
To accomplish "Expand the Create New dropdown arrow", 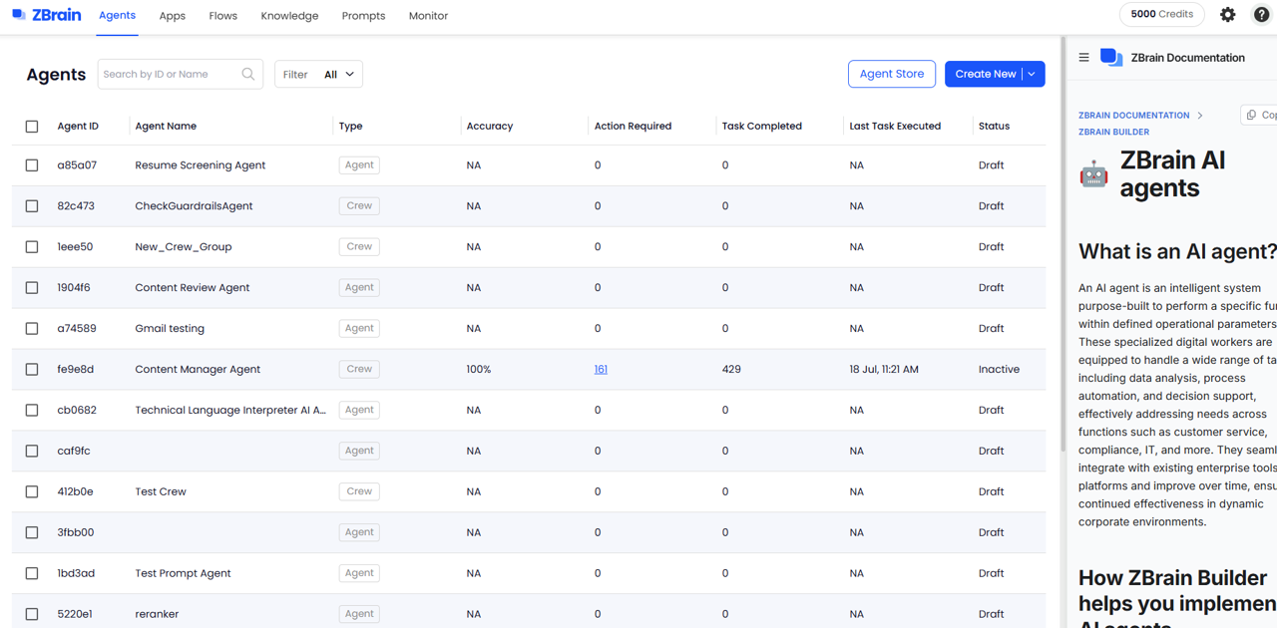I will coord(1032,74).
